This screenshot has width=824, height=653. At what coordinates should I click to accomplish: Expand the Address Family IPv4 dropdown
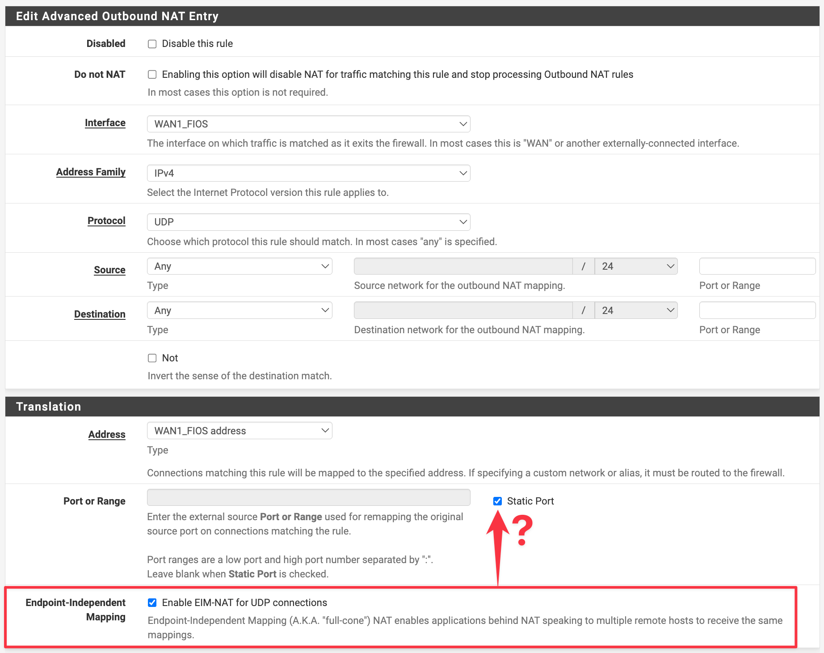[308, 173]
